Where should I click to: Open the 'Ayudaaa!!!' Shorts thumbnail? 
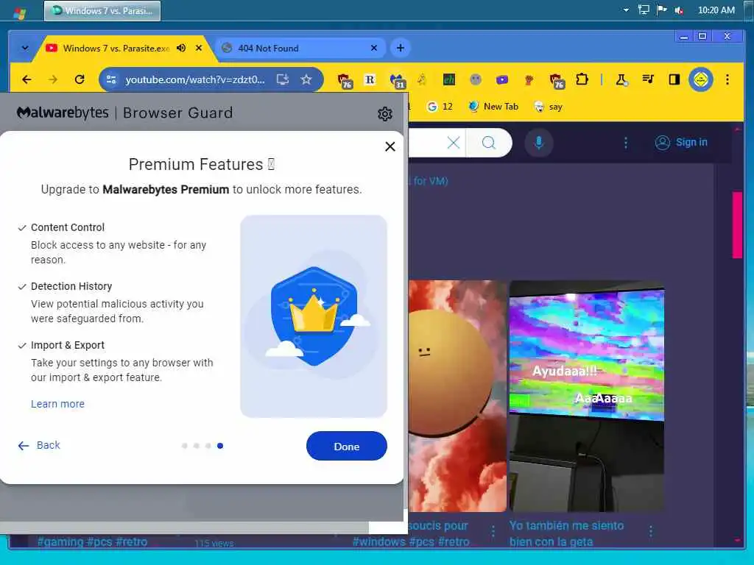tap(587, 395)
